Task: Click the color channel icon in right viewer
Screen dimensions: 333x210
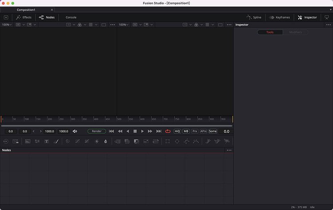Action: (196, 25)
